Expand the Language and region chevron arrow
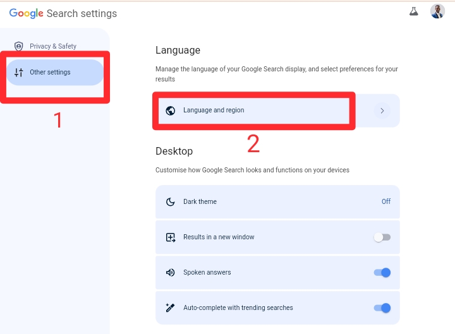This screenshot has width=455, height=334. coord(382,110)
